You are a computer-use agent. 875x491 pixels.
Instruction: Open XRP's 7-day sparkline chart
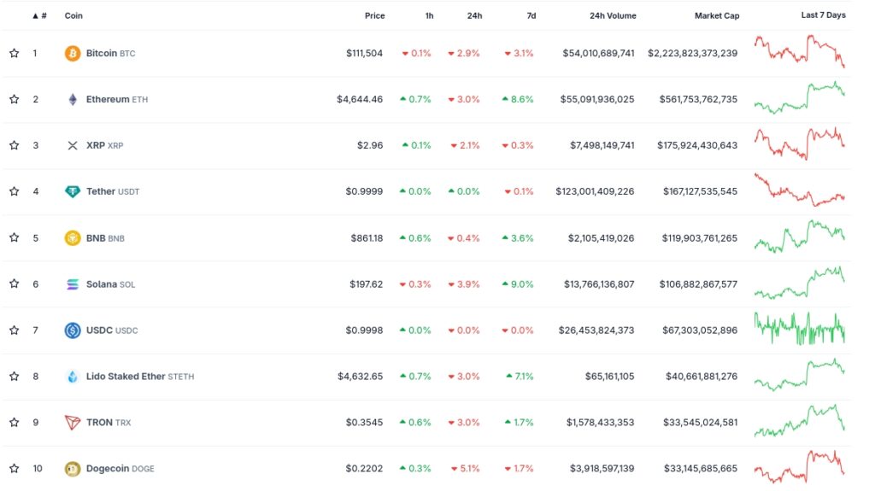tap(800, 143)
